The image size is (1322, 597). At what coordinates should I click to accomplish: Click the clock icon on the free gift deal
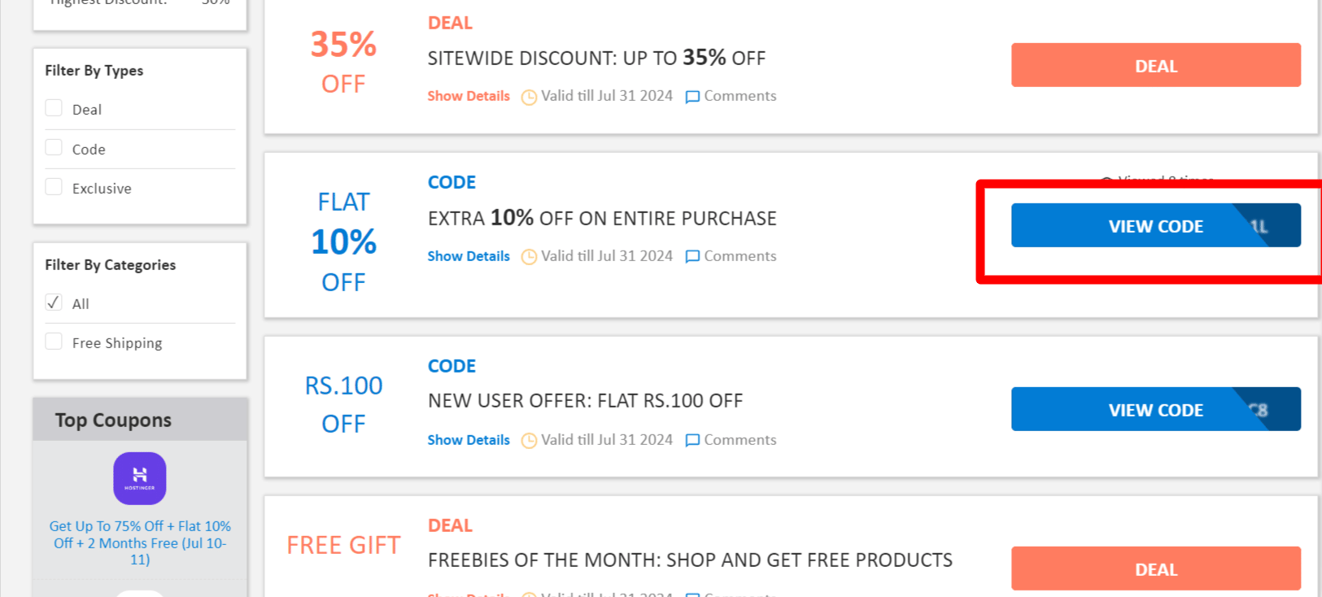tap(528, 595)
